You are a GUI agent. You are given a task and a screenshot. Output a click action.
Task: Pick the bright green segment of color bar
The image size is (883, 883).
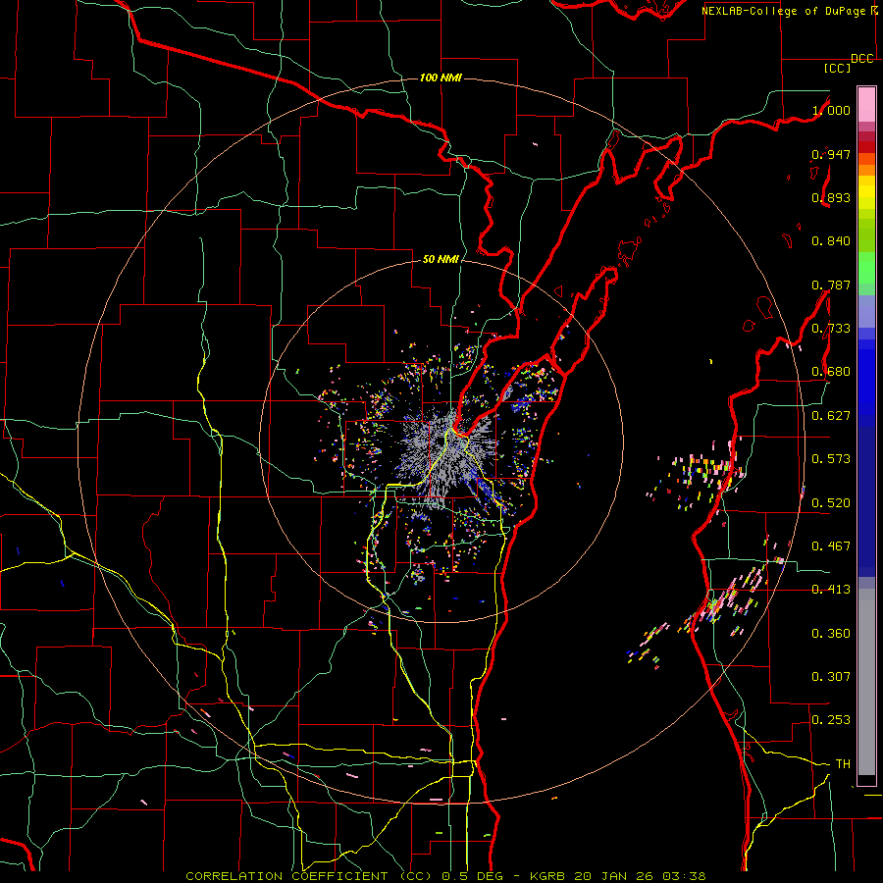(866, 268)
